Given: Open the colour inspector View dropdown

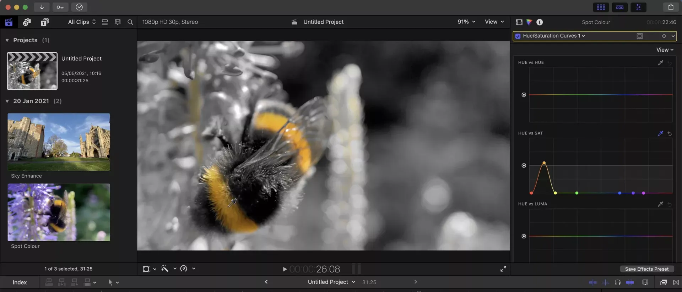Looking at the screenshot, I should 665,50.
